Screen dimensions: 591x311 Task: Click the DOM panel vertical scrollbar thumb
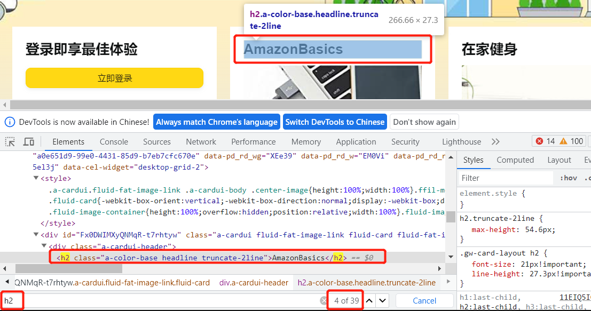click(x=451, y=217)
